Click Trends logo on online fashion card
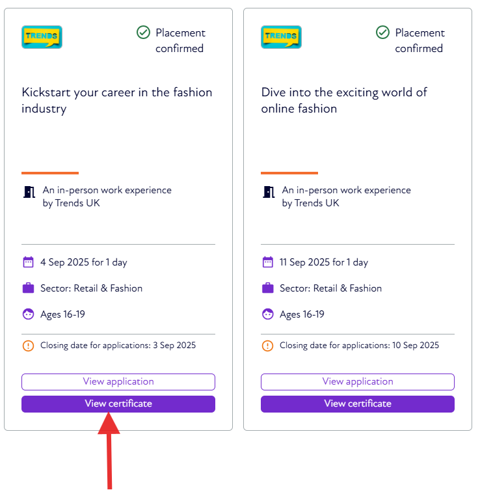 click(281, 37)
